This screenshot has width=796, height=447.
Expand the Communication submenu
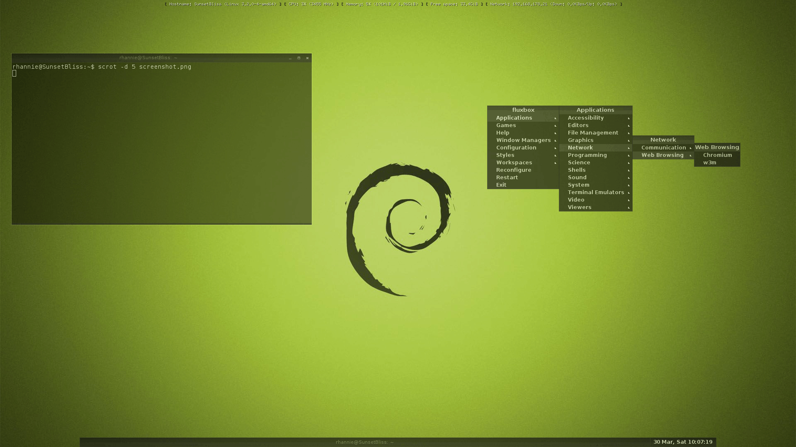click(663, 148)
